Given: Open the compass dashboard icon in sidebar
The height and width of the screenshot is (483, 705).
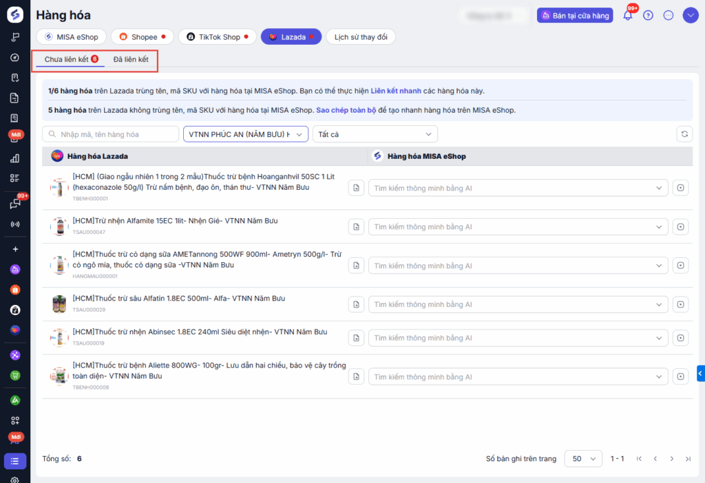Looking at the screenshot, I should coord(15,58).
